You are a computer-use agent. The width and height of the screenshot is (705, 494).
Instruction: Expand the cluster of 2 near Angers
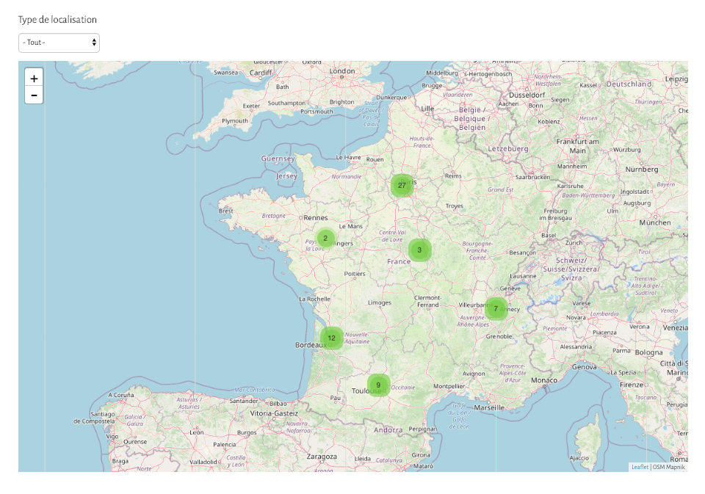pos(325,238)
